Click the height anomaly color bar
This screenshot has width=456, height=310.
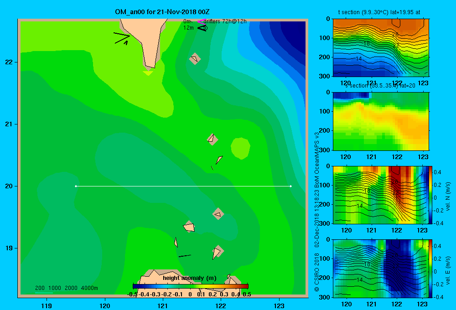191,286
